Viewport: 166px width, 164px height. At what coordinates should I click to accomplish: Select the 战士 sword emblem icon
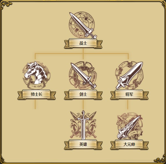click(83, 25)
